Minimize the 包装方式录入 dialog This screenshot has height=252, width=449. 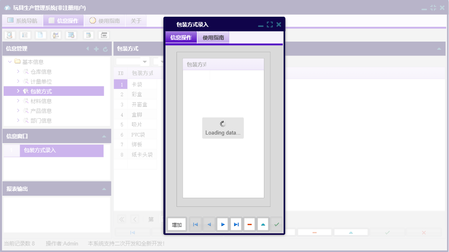point(261,25)
